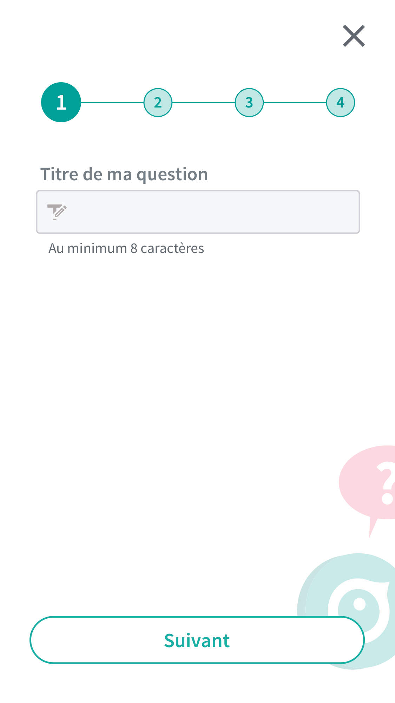
Task: Focus the Titre de ma question input
Action: pyautogui.click(x=198, y=212)
